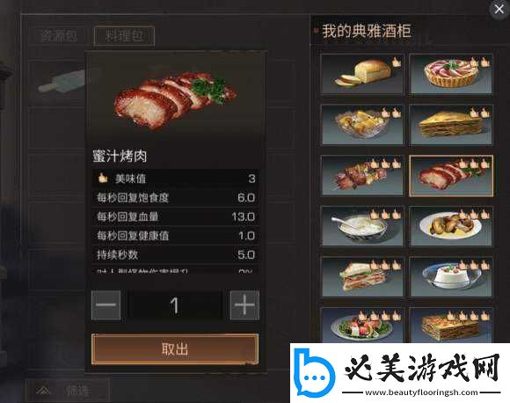The height and width of the screenshot is (403, 510).
Task: Choose the layered pie slice item
Action: 451,125
